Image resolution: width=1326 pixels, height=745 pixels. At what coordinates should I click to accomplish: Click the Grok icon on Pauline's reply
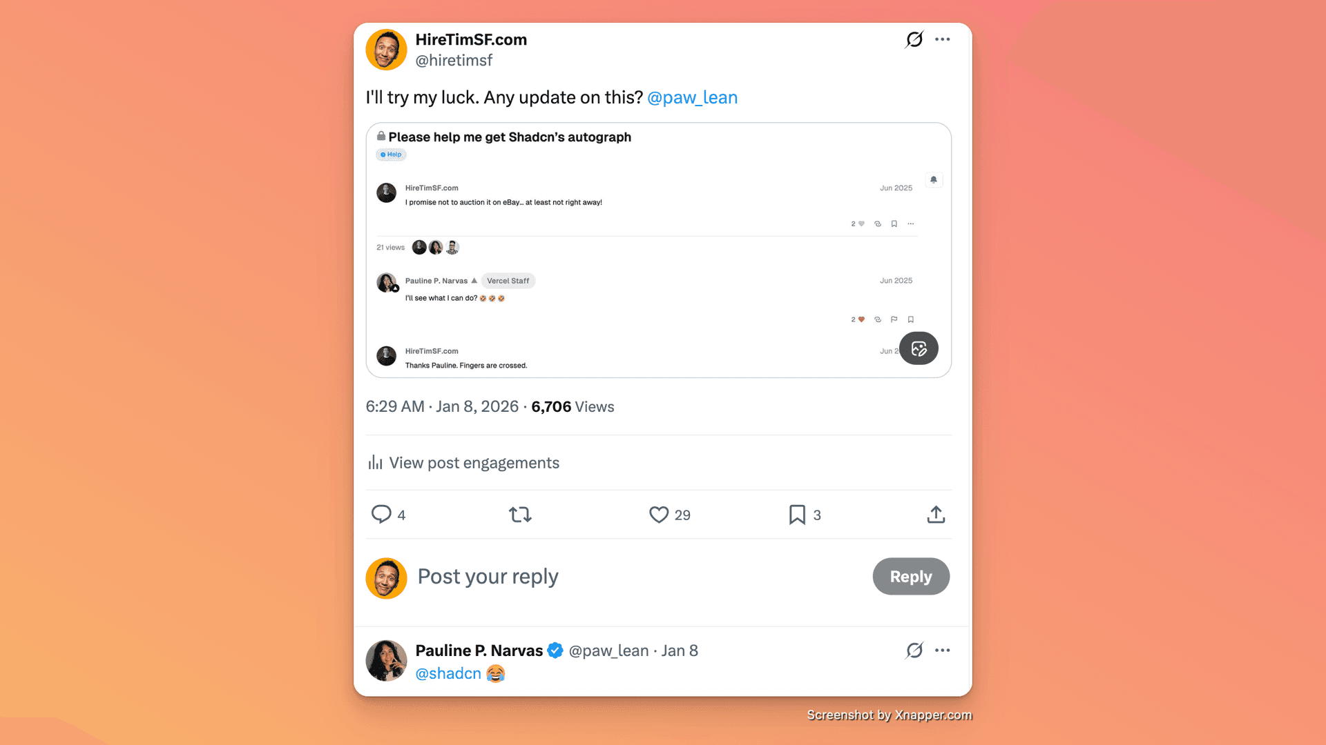click(914, 650)
